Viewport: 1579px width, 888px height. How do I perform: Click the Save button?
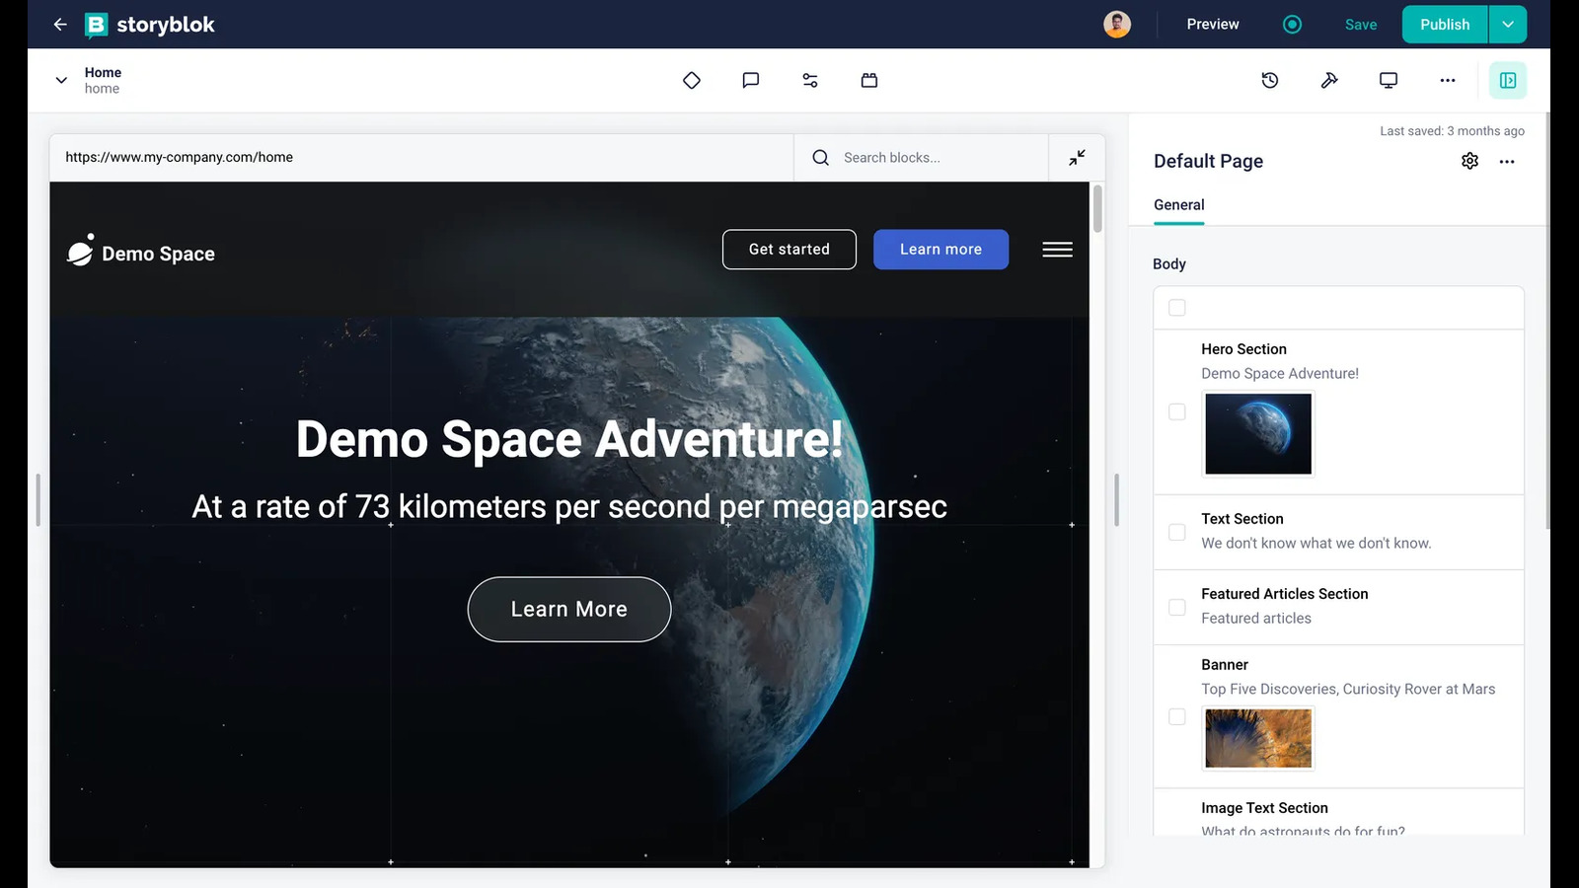pos(1361,25)
